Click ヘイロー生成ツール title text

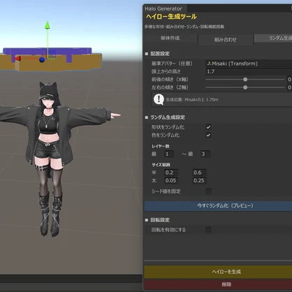(x=171, y=17)
